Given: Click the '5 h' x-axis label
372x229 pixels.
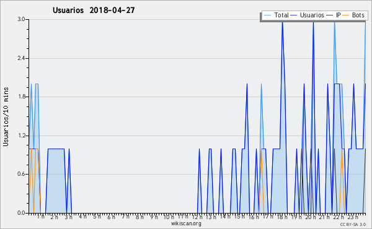Looking at the screenshot, I should point(97,217).
